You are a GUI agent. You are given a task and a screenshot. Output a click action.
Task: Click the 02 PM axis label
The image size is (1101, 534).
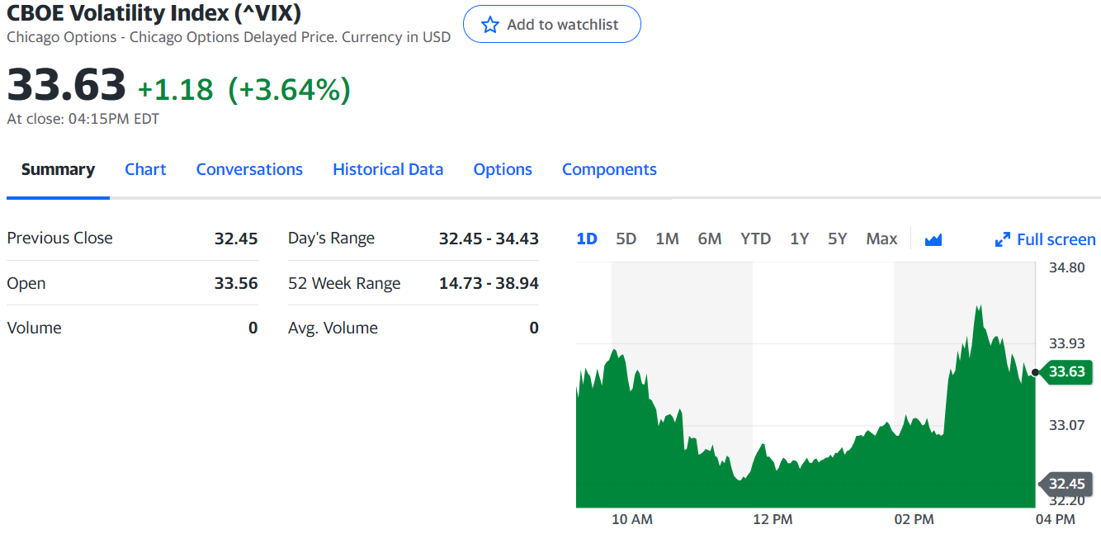(914, 519)
